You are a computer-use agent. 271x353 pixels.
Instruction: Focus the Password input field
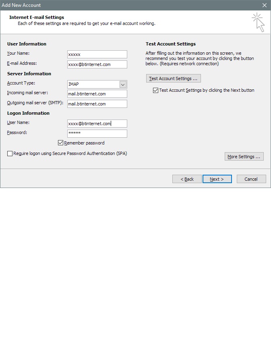click(x=97, y=134)
